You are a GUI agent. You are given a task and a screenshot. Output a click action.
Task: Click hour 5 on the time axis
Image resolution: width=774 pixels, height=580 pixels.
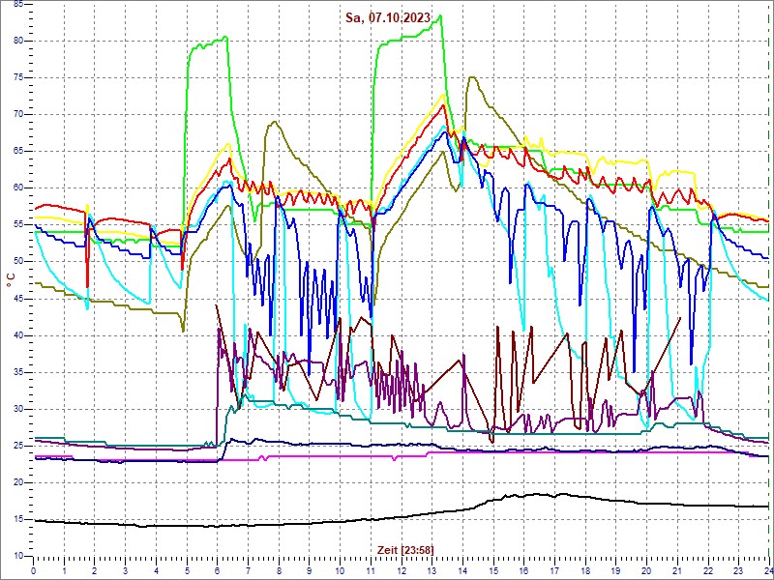[187, 570]
